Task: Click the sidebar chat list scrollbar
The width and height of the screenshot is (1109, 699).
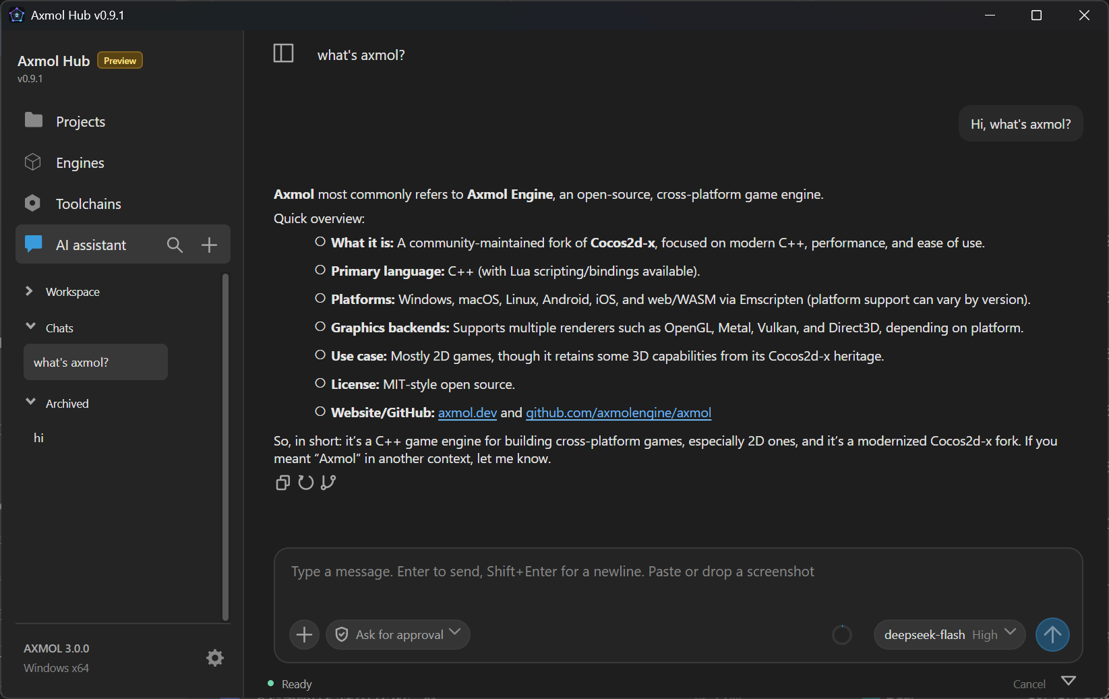Action: (225, 446)
